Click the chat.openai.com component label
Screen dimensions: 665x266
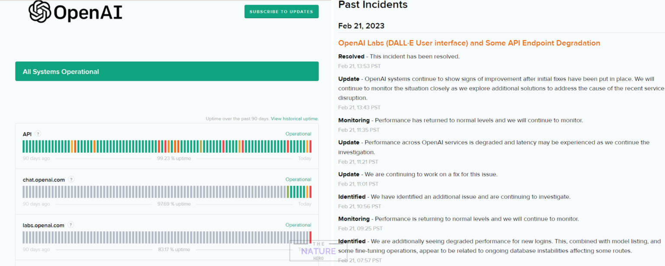(44, 179)
